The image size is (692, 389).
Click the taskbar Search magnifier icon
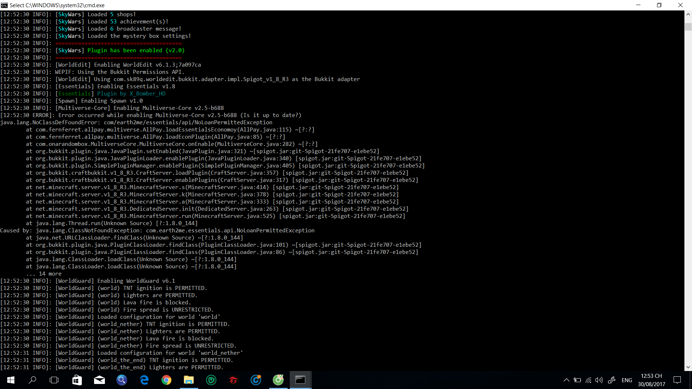[x=32, y=380]
